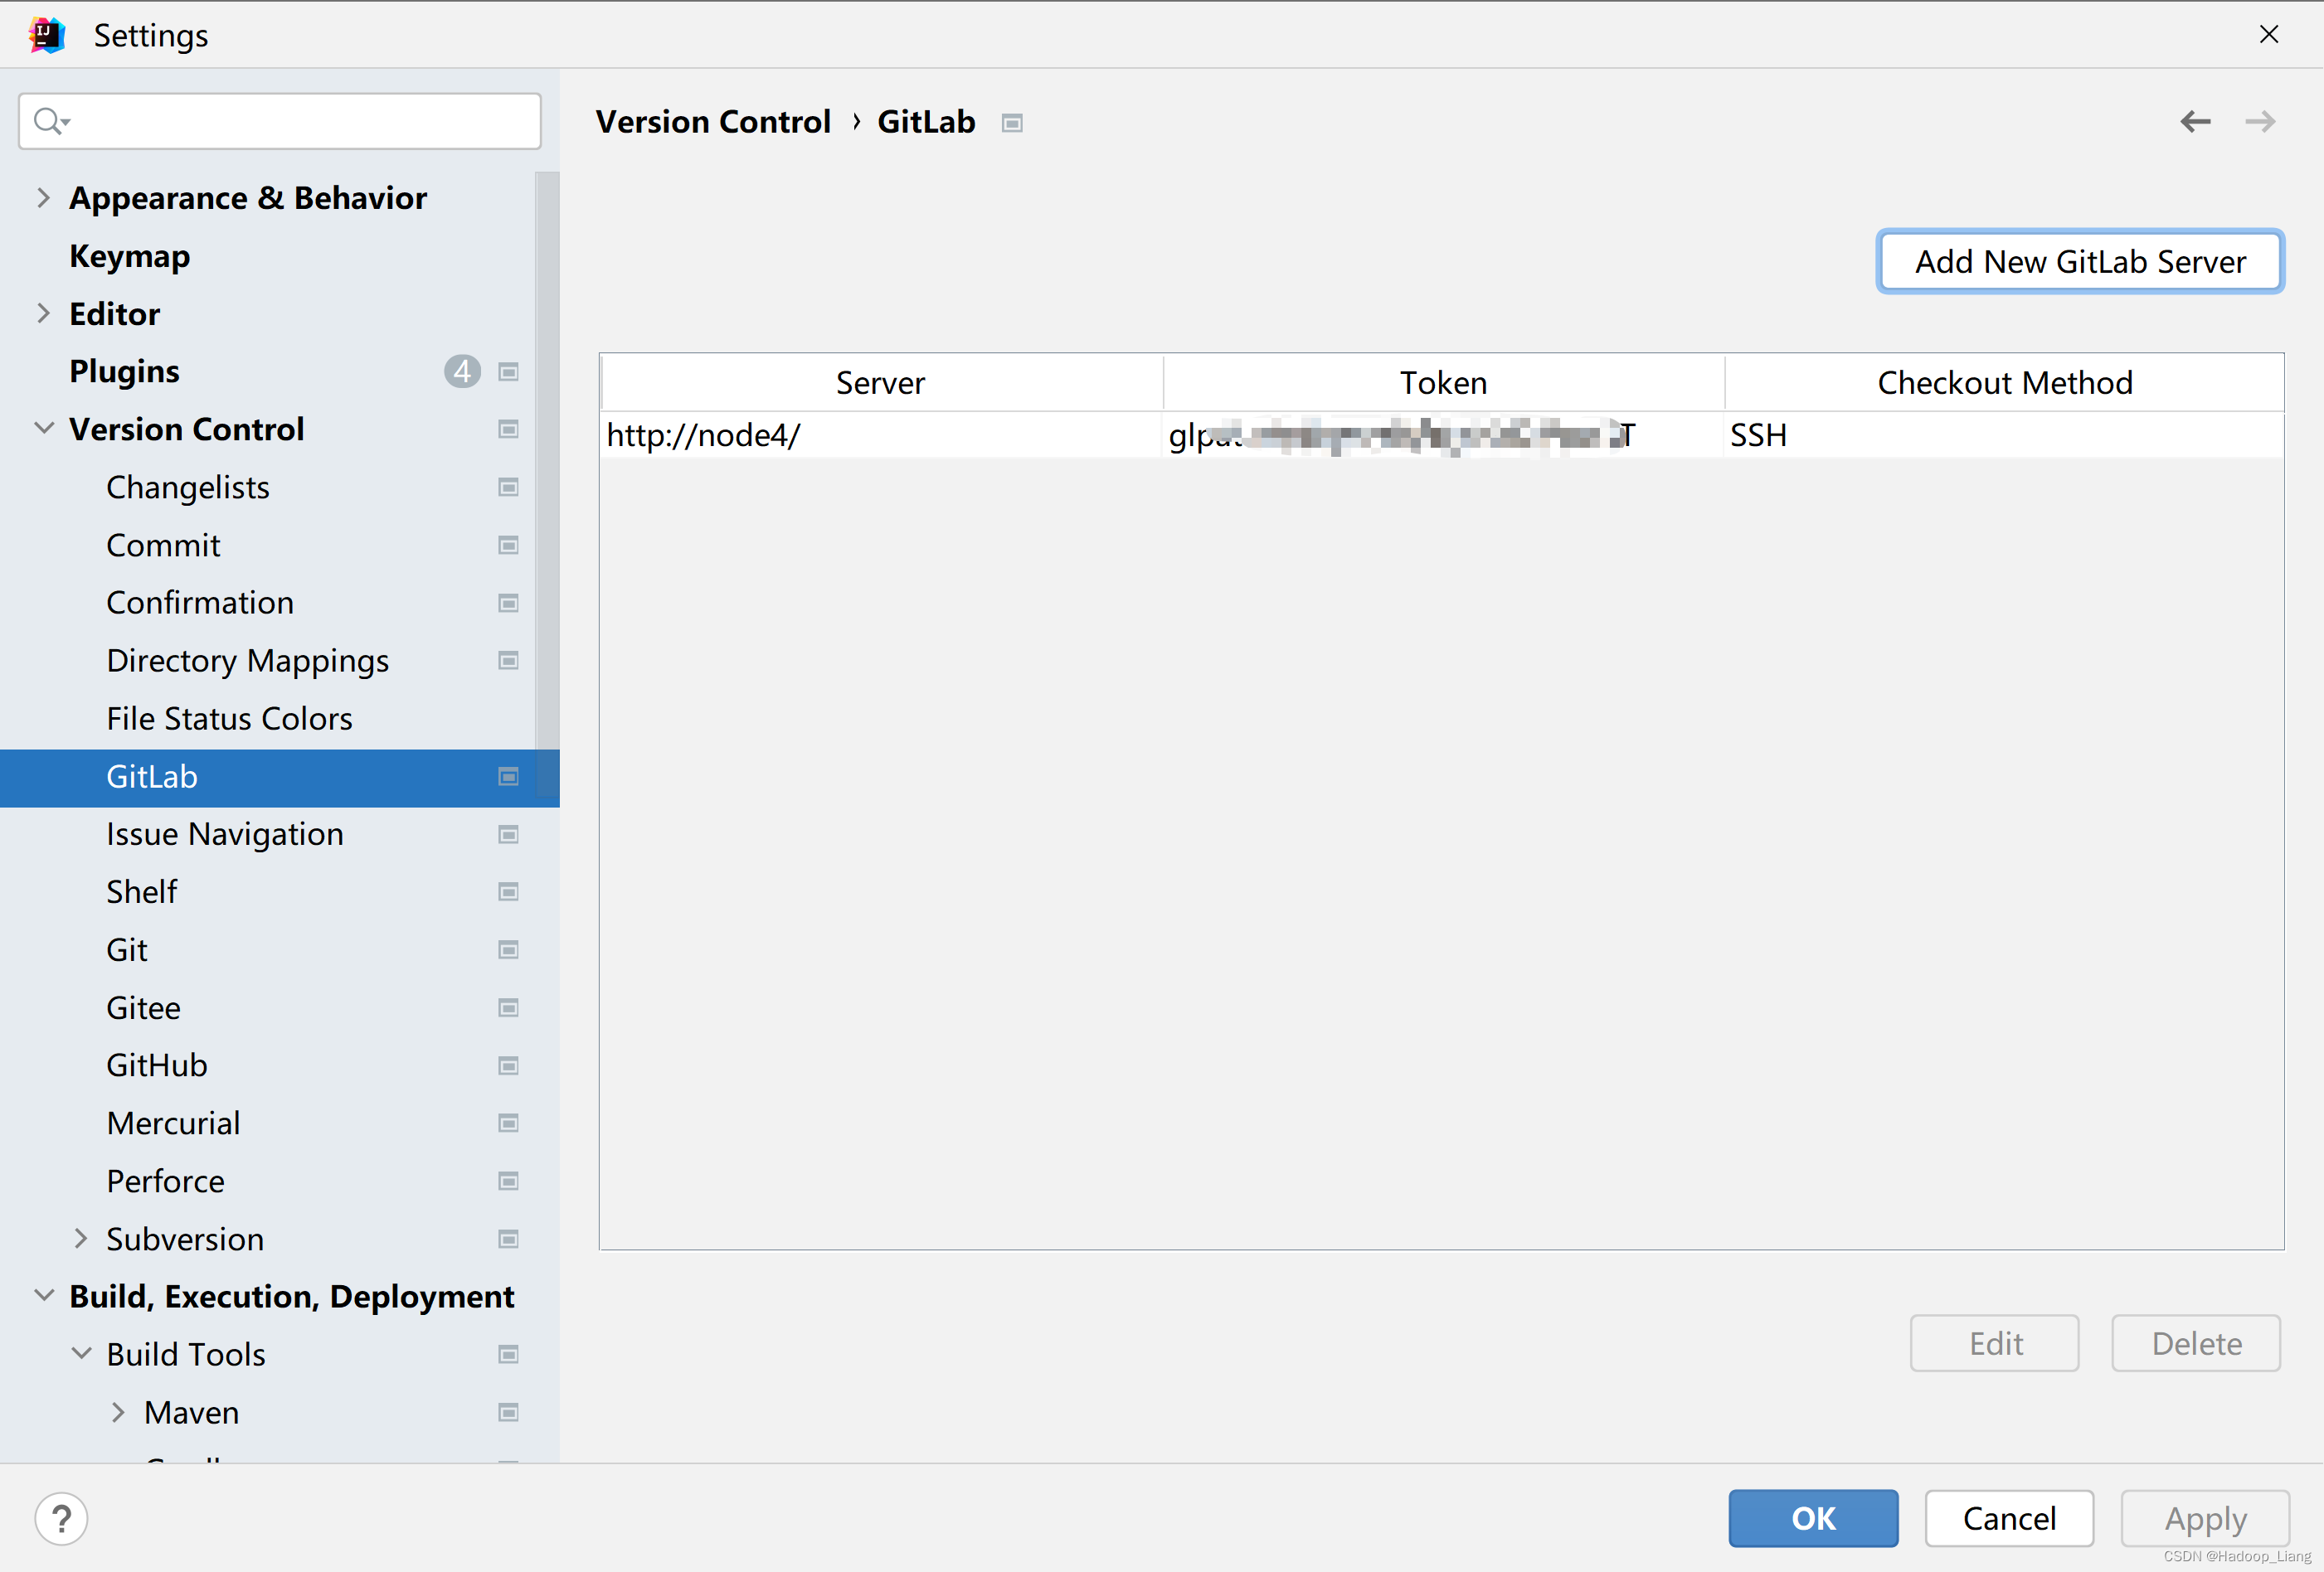Open the Gitee settings page
Screen dimensions: 2324x1572
click(144, 1007)
